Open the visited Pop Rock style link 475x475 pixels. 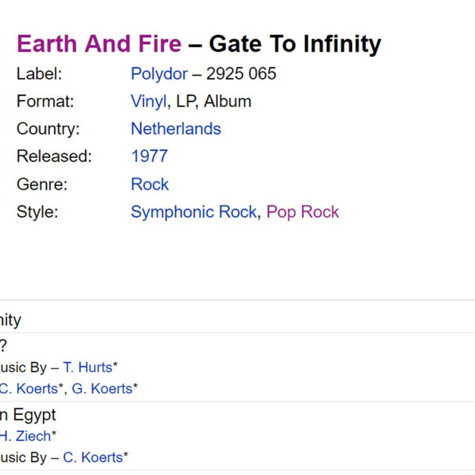(x=303, y=212)
